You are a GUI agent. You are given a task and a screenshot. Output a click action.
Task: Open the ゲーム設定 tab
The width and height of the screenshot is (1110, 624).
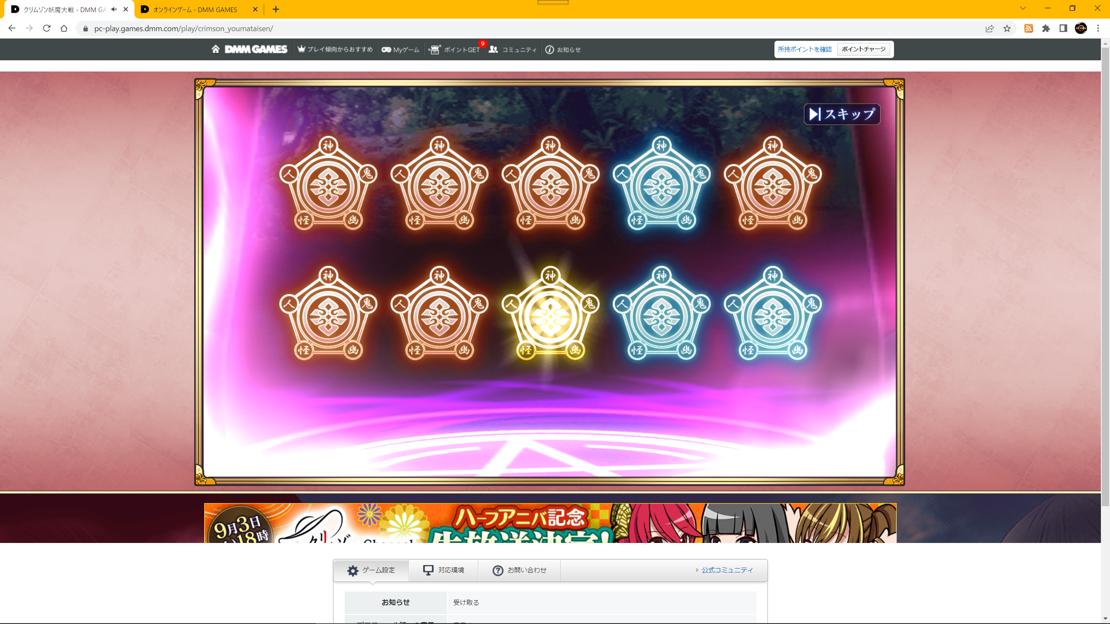[x=371, y=570]
